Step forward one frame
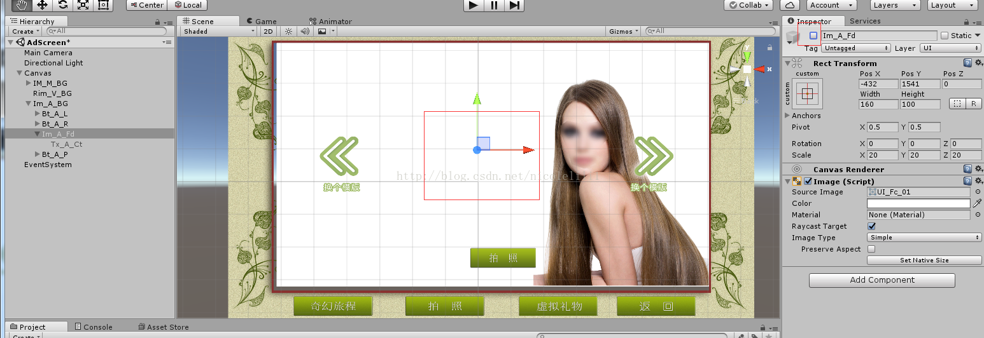Viewport: 984px width, 338px height. pyautogui.click(x=514, y=5)
